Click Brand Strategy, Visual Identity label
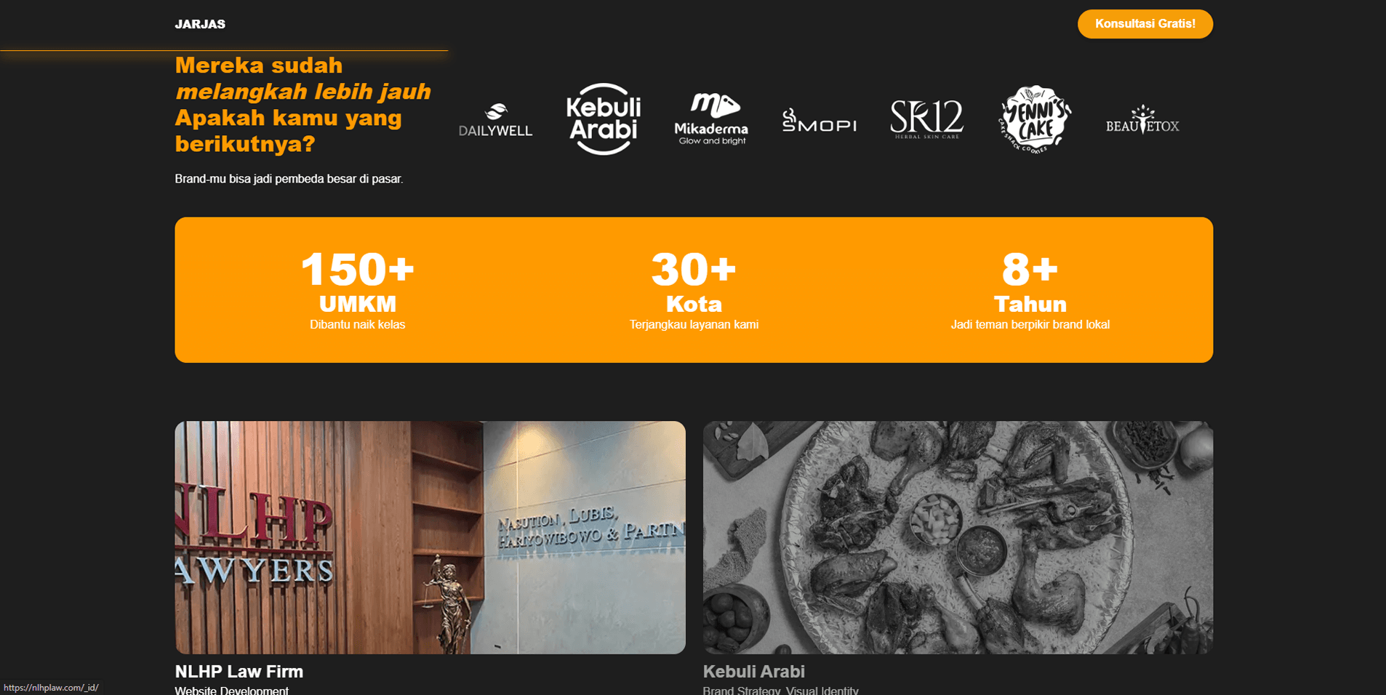The height and width of the screenshot is (695, 1386). 780,690
